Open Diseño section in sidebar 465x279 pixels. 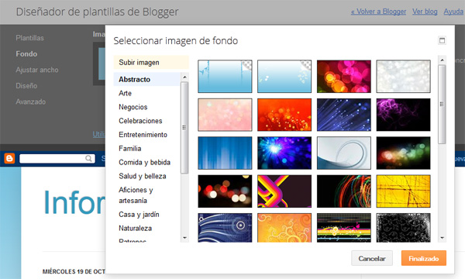pyautogui.click(x=26, y=86)
